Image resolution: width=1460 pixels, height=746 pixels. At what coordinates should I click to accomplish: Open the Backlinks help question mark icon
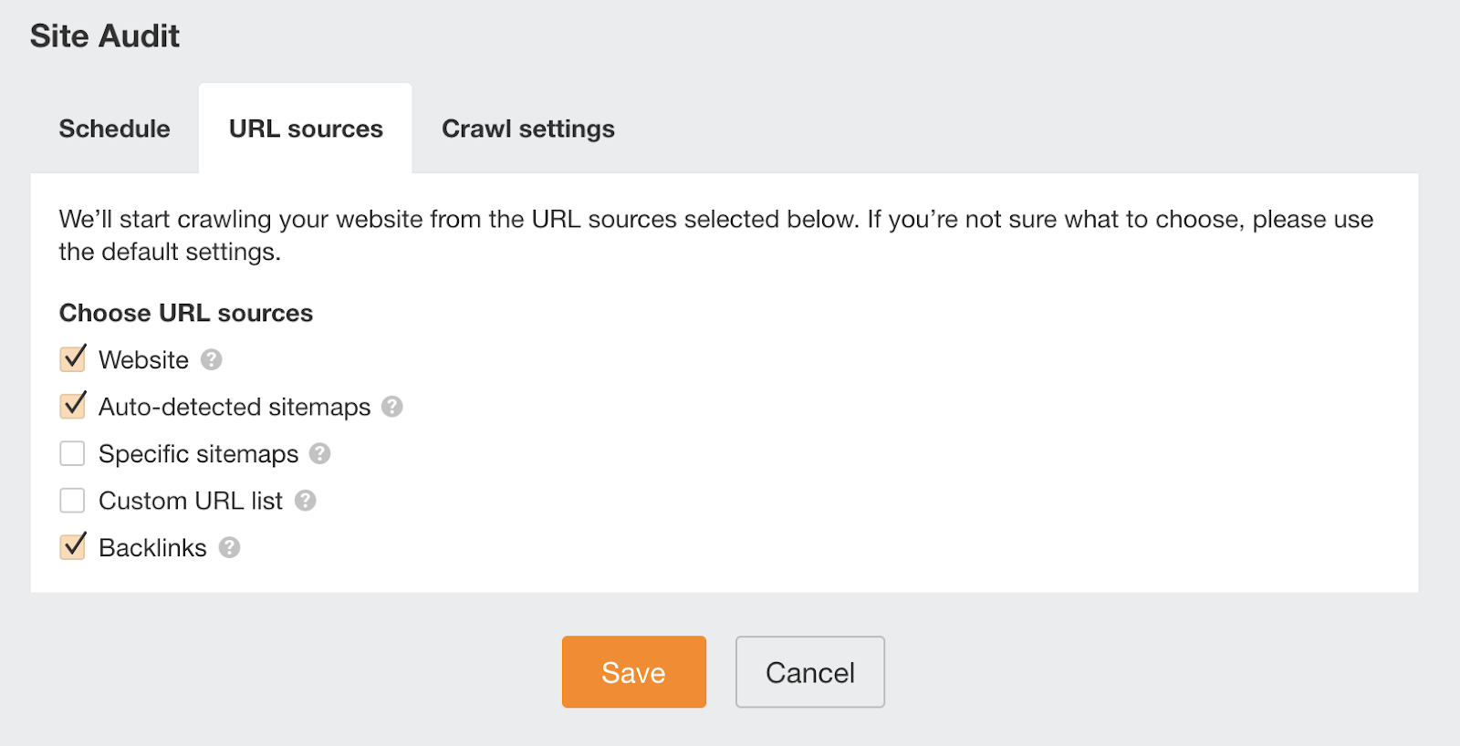[230, 547]
